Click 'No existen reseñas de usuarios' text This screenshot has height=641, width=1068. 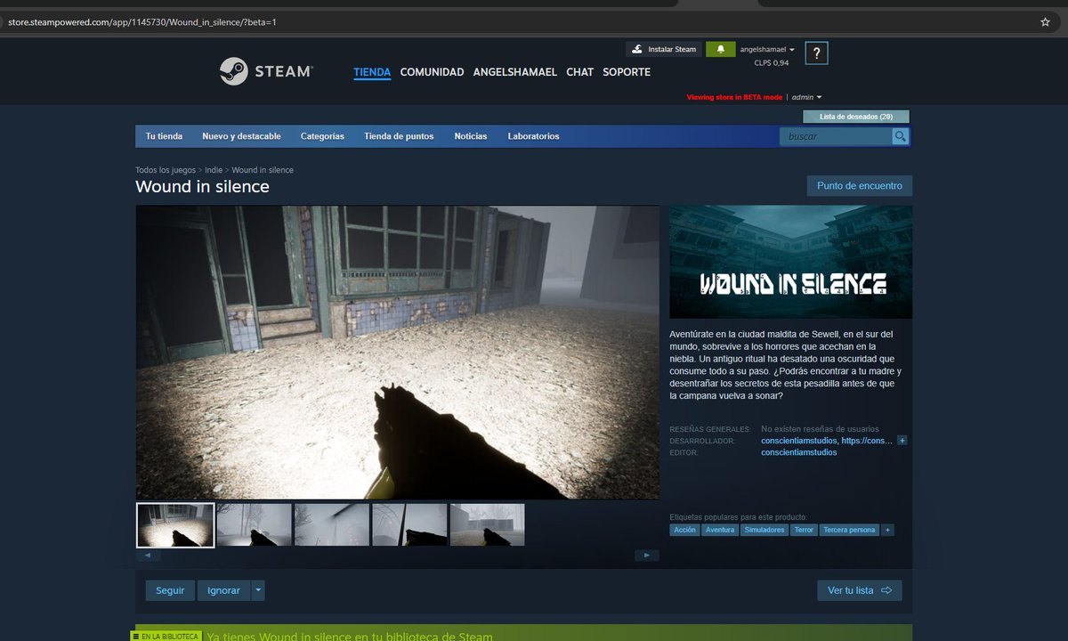point(820,429)
